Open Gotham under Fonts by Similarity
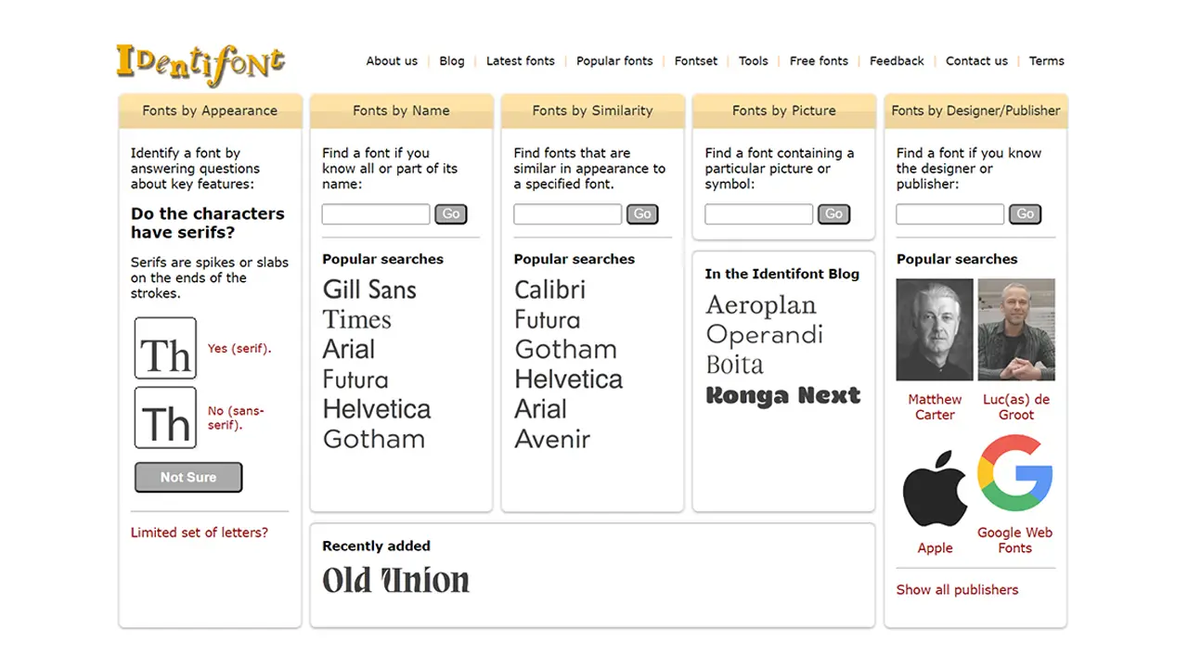Viewport: 1188px width, 668px height. tap(565, 350)
